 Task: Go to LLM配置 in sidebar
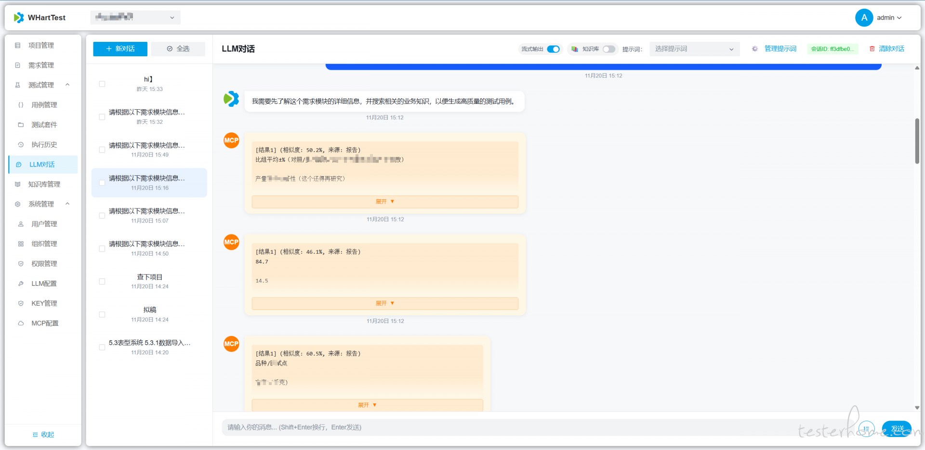44,283
